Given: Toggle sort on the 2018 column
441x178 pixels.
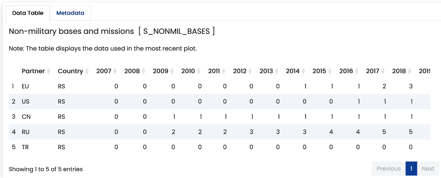Looking at the screenshot, I should tap(409, 72).
